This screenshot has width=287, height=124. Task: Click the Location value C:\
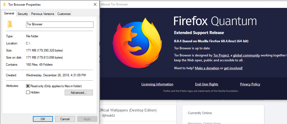tap(28, 43)
